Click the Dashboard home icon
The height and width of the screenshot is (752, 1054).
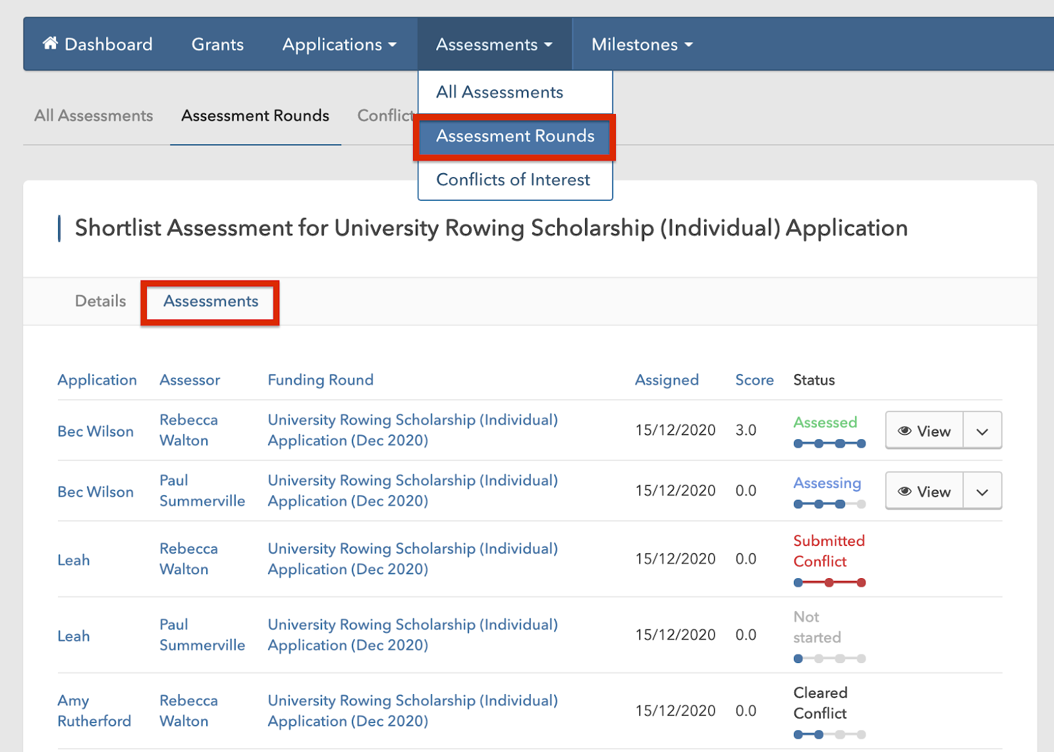(50, 43)
